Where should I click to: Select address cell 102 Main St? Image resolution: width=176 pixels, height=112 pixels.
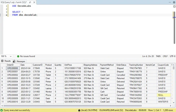tap(91, 98)
